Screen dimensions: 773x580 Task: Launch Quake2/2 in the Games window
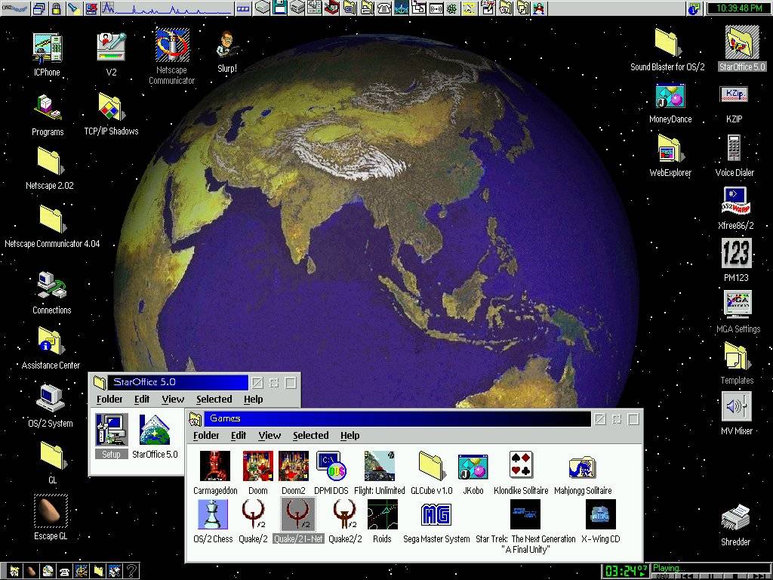tap(345, 521)
